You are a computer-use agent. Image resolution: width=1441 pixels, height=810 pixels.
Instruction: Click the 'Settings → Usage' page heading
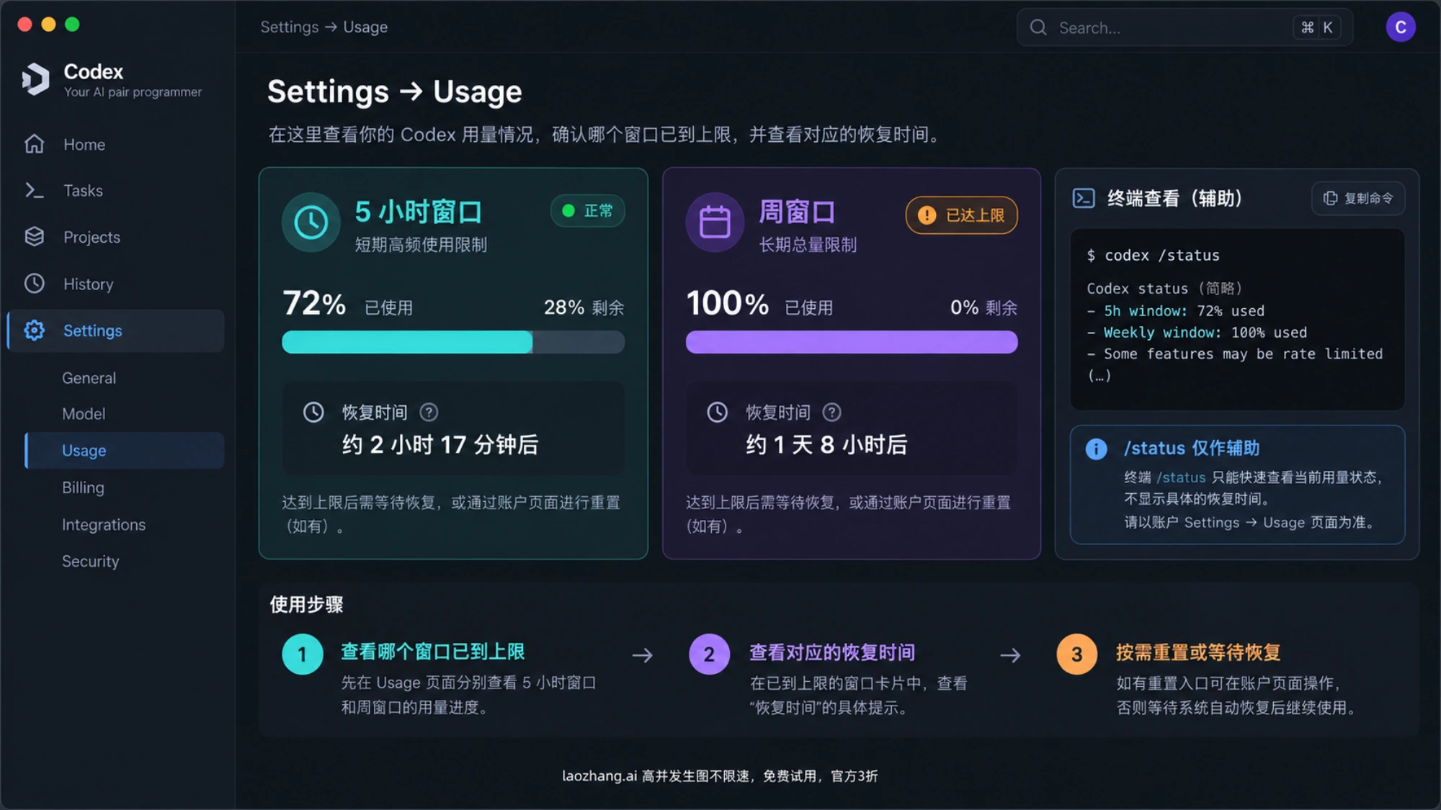394,92
